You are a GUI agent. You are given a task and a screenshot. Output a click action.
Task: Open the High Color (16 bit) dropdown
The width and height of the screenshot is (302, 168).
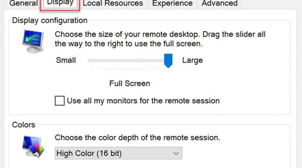(x=118, y=154)
